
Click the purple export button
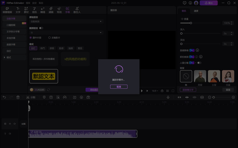coord(209,3)
